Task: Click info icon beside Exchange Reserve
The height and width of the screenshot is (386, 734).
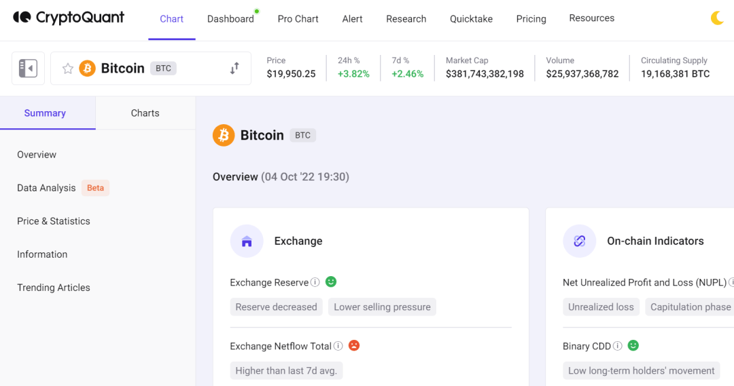Action: tap(315, 282)
